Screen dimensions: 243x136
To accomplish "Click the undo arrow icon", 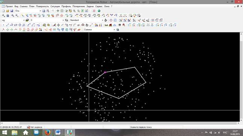I will click(53, 11).
